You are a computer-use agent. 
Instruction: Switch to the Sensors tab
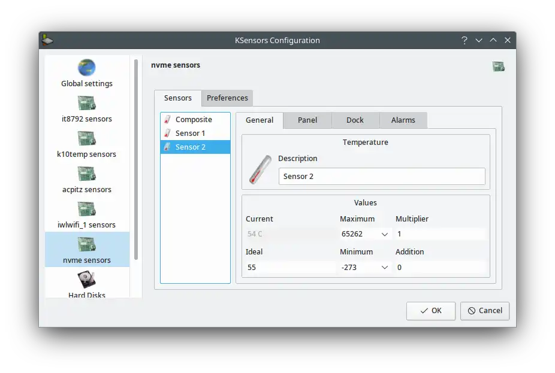point(177,98)
